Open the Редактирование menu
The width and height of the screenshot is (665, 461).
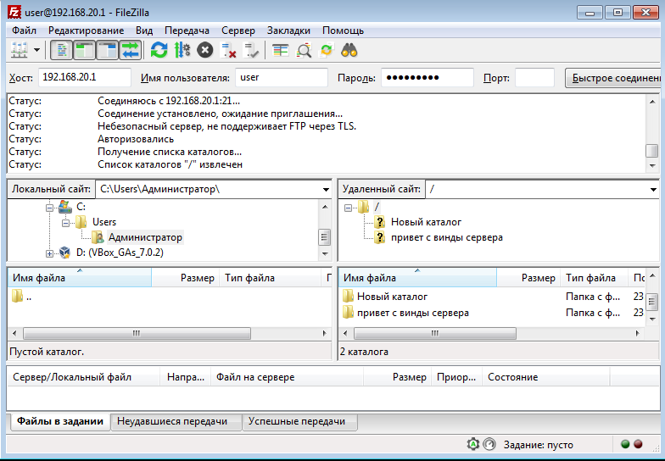87,31
